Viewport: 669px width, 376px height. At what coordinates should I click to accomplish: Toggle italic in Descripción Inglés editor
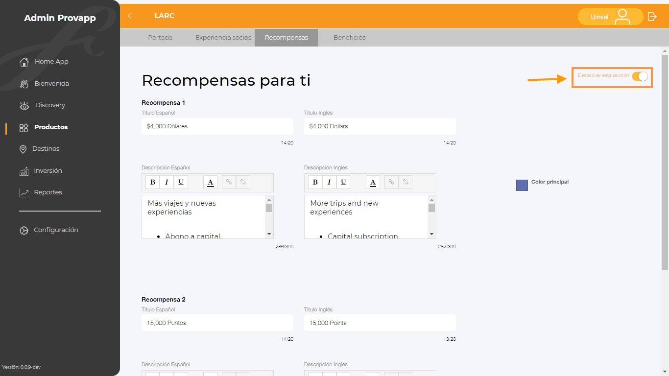[329, 182]
